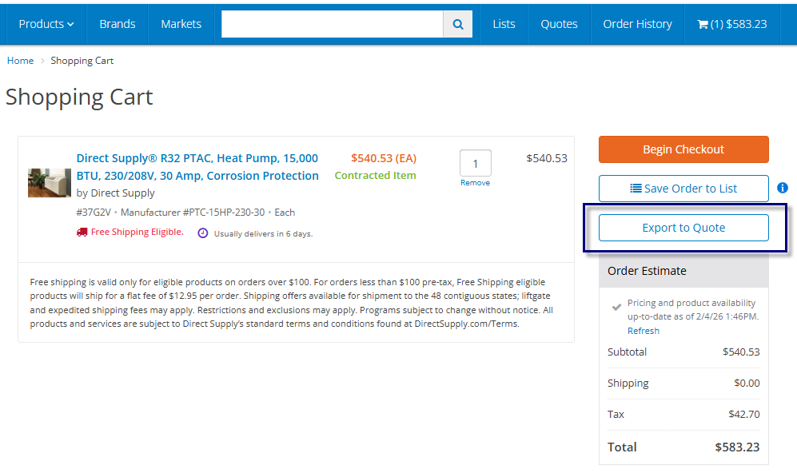View Order History
797x473 pixels.
click(637, 24)
